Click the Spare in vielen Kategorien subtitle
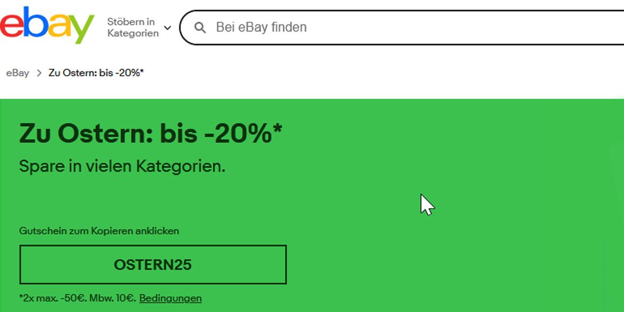 pos(122,166)
